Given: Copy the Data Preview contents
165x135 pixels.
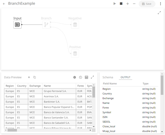Looking at the screenshot, I should 35,77.
